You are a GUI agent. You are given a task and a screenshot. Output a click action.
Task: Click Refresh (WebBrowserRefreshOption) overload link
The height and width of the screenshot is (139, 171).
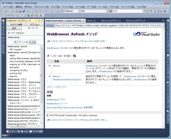pos(67,78)
